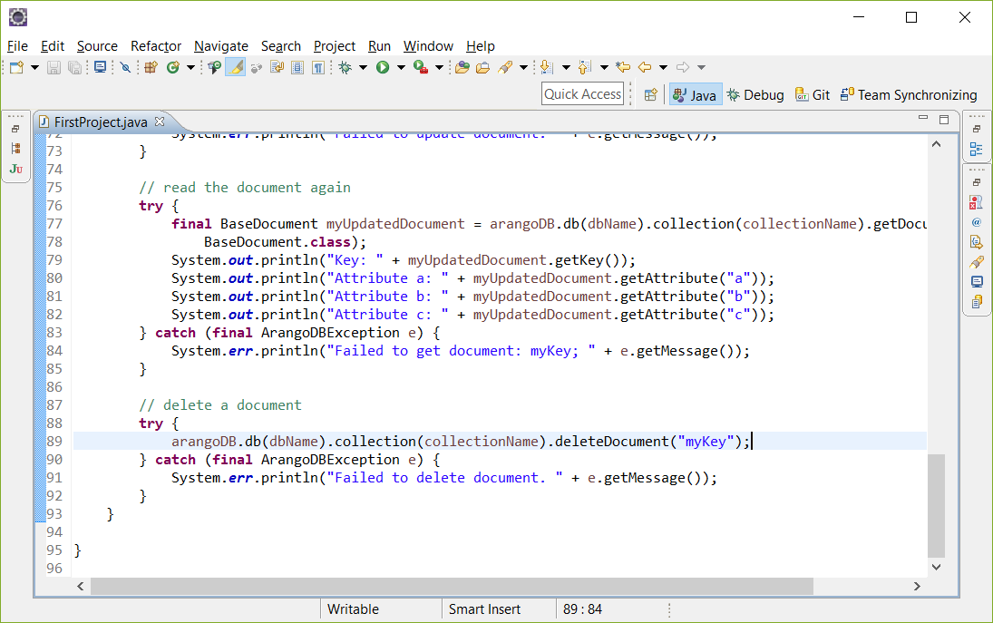This screenshot has width=993, height=623.
Task: Open the Problems view sidebar icon
Action: coord(976,202)
